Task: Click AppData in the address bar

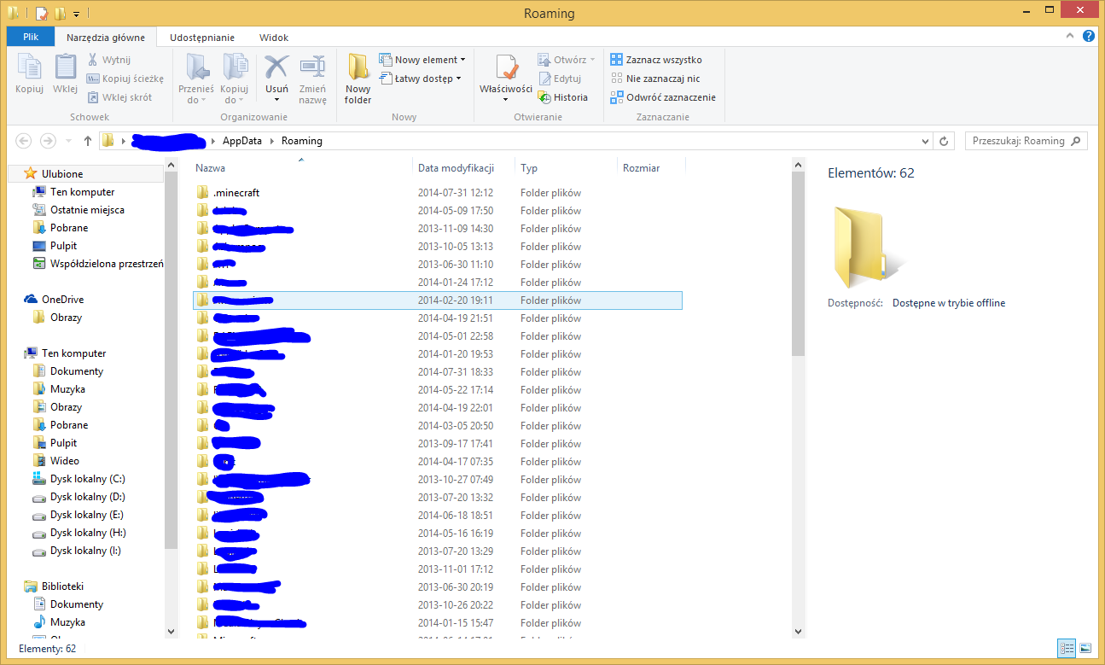Action: coord(242,141)
